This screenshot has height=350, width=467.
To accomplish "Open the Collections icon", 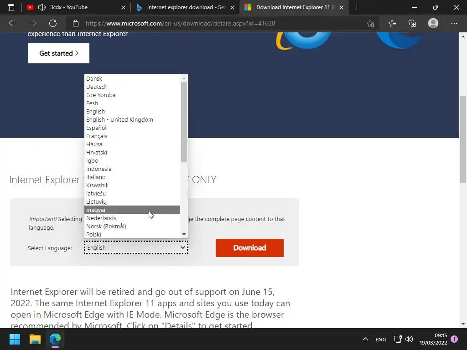I will tap(412, 23).
